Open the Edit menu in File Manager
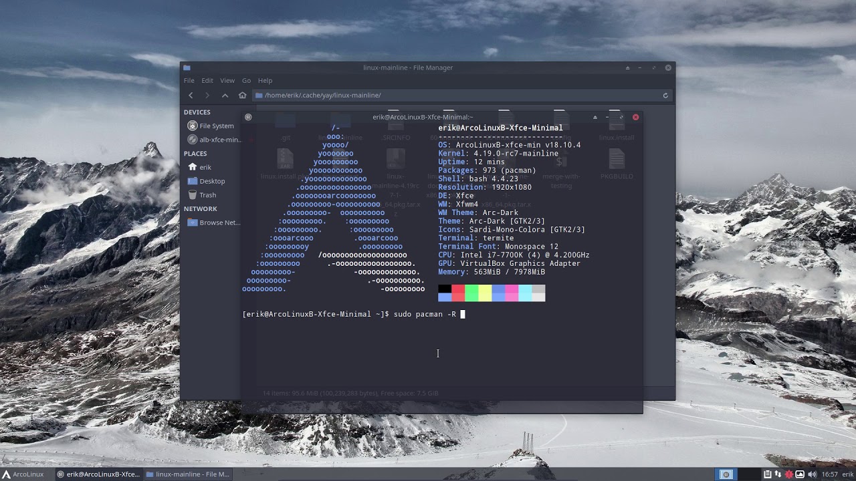856x481 pixels. click(x=207, y=80)
